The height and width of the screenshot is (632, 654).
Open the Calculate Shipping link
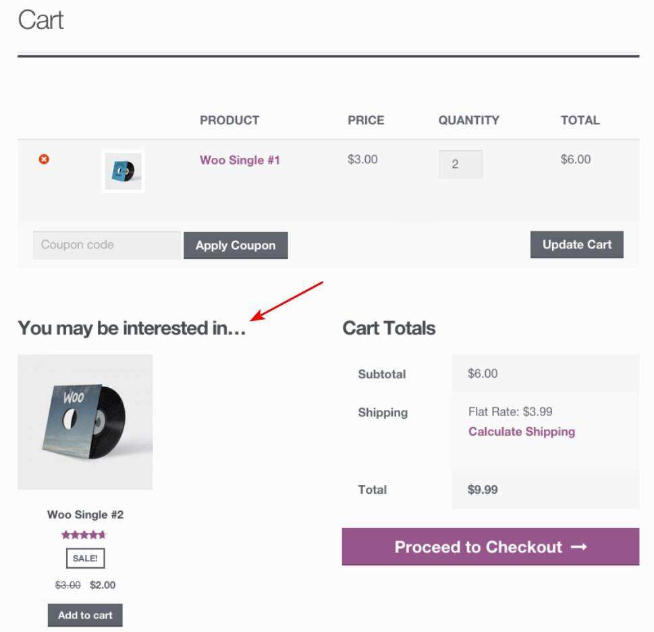coord(522,432)
